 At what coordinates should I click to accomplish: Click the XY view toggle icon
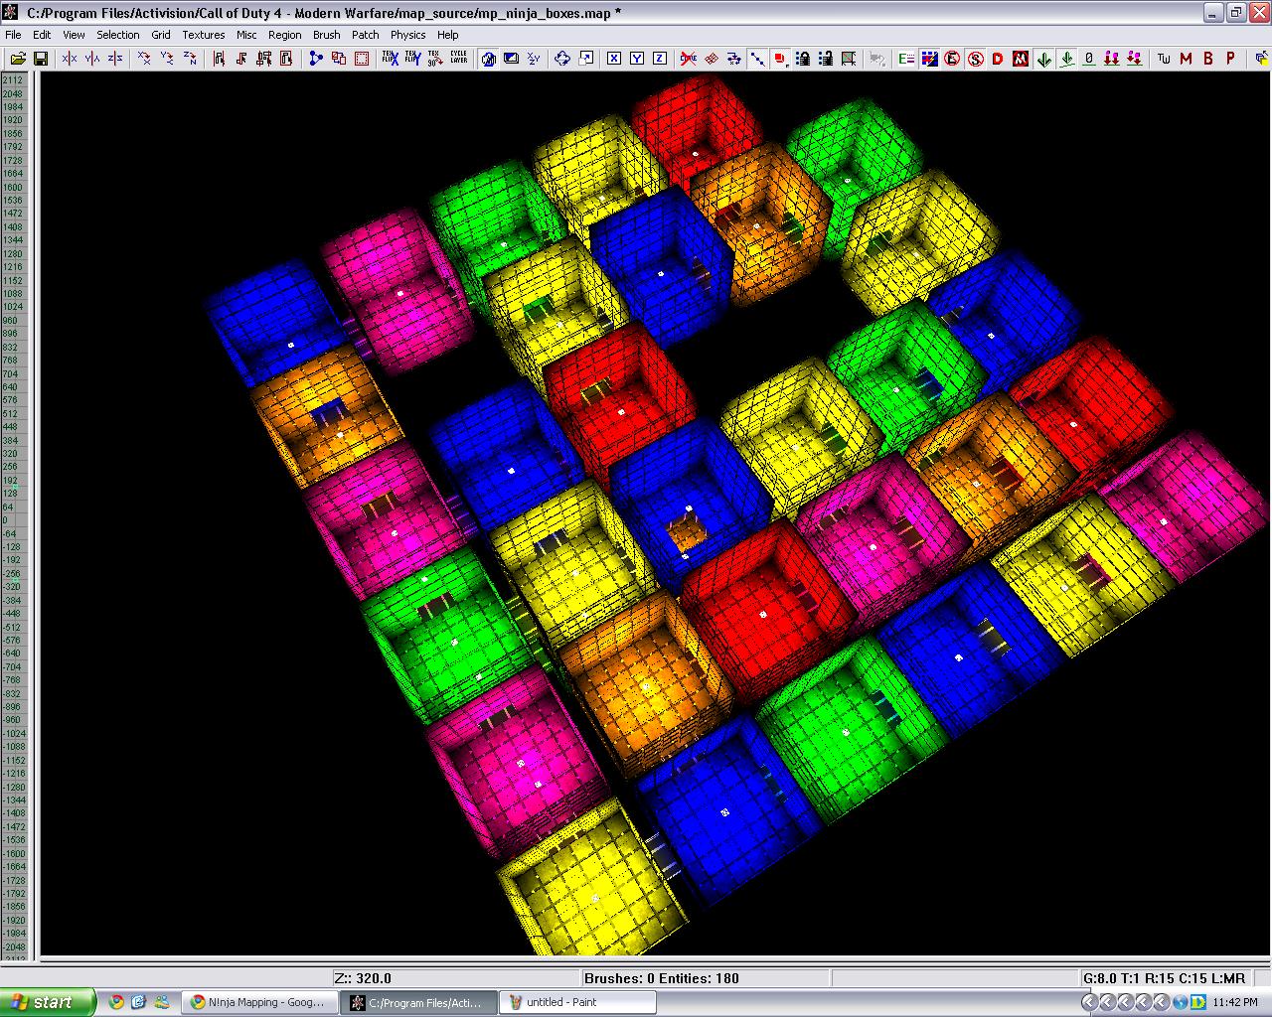click(x=534, y=59)
